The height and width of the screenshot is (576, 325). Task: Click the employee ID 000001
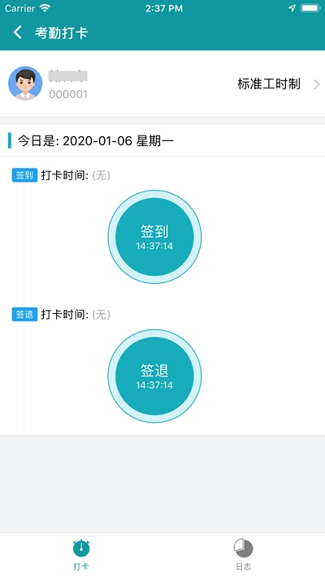(x=68, y=94)
